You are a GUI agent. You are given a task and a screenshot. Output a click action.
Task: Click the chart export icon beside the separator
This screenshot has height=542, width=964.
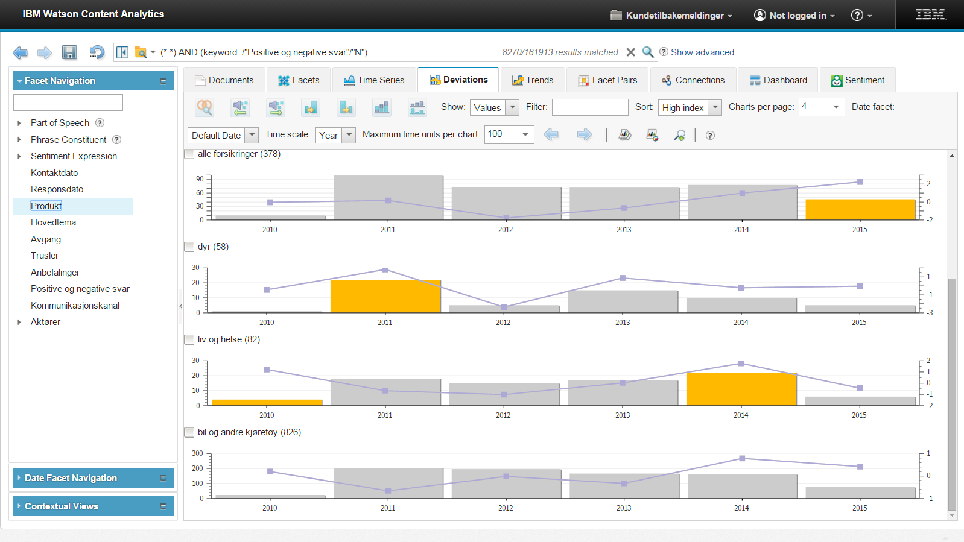click(x=625, y=135)
